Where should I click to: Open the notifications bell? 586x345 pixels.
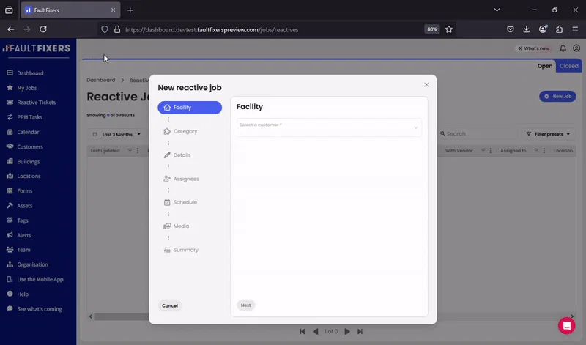tap(563, 48)
